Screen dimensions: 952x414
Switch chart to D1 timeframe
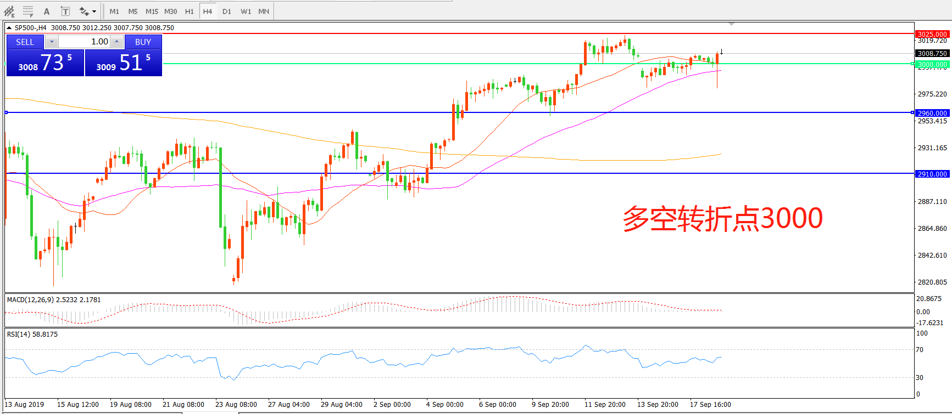(227, 12)
